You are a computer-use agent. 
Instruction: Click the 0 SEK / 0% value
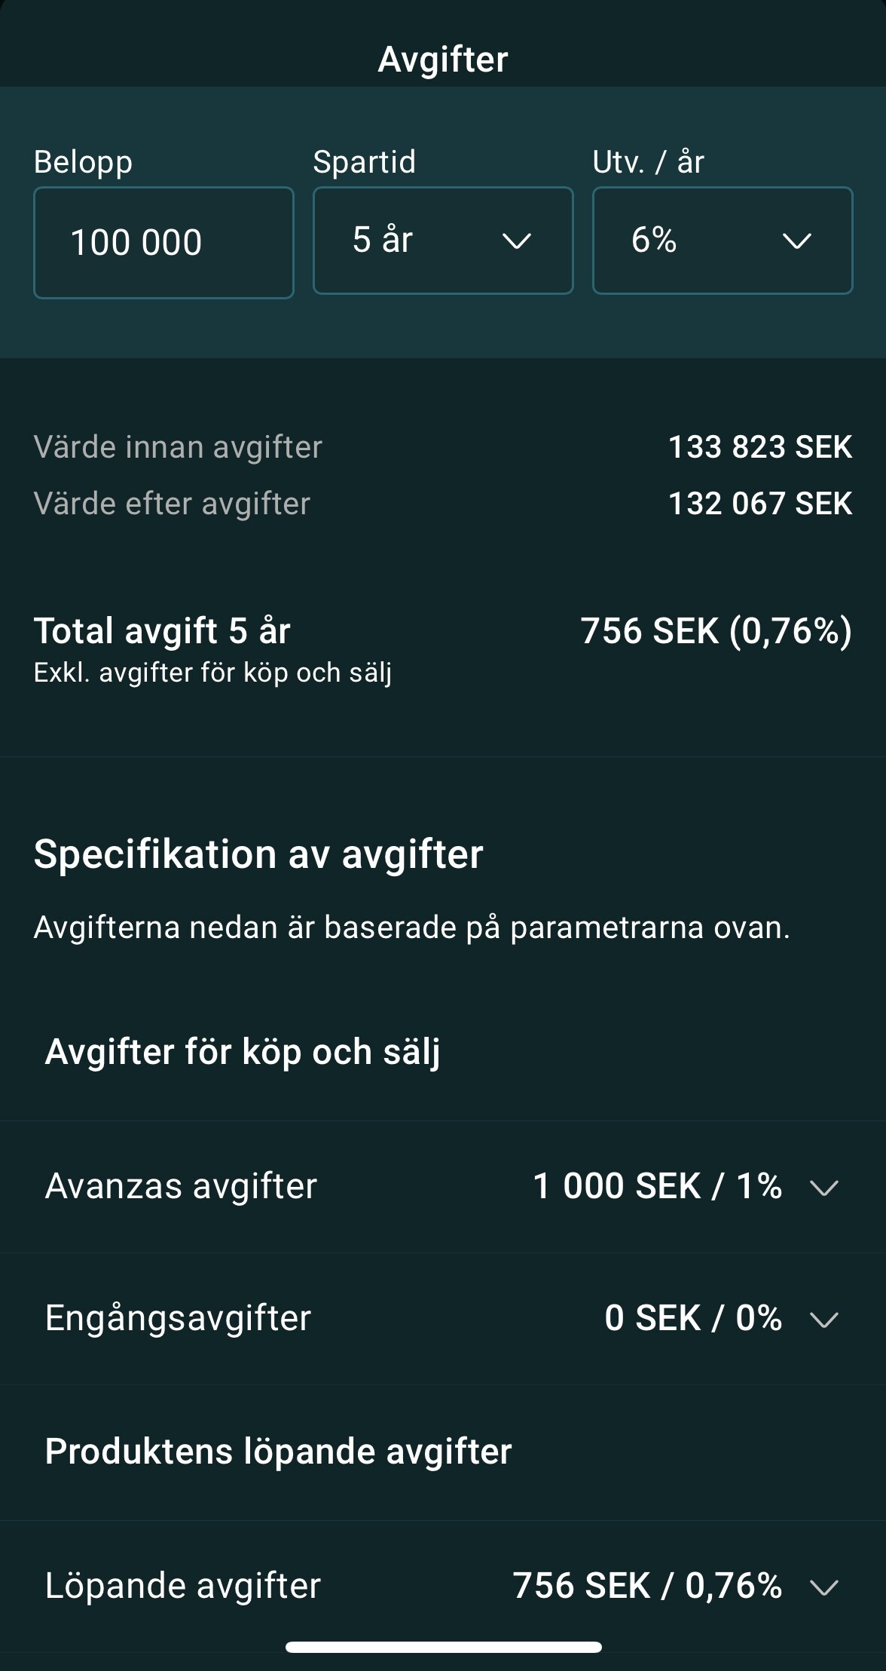coord(692,1318)
